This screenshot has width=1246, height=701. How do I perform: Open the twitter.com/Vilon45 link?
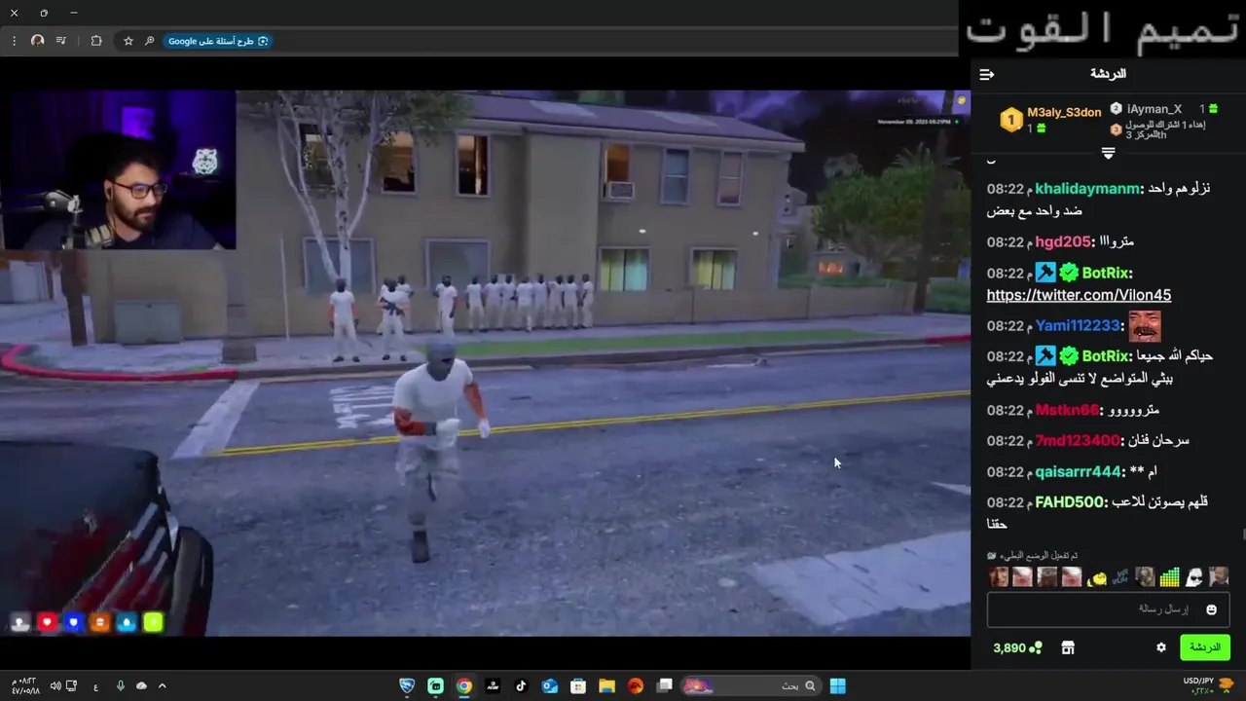click(1079, 295)
